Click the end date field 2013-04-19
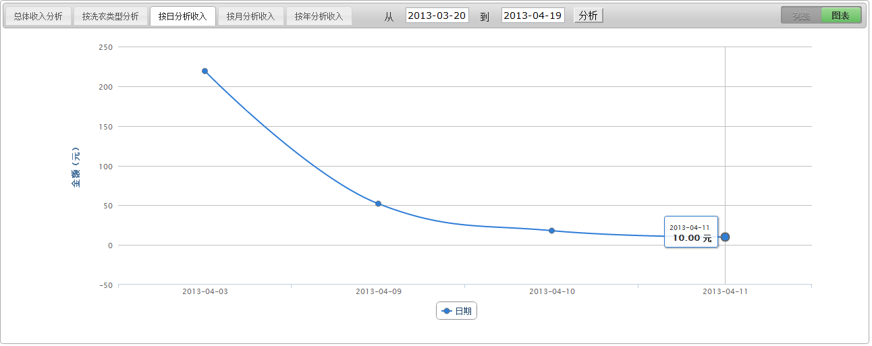 point(533,16)
